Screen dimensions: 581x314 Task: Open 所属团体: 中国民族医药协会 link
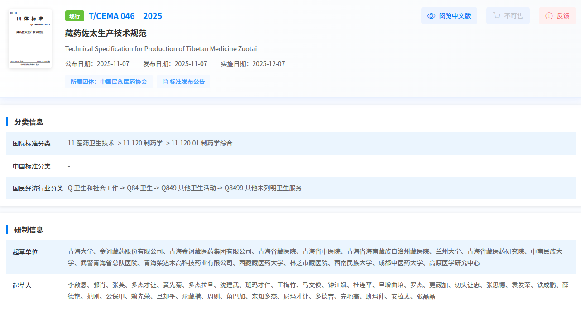(109, 82)
